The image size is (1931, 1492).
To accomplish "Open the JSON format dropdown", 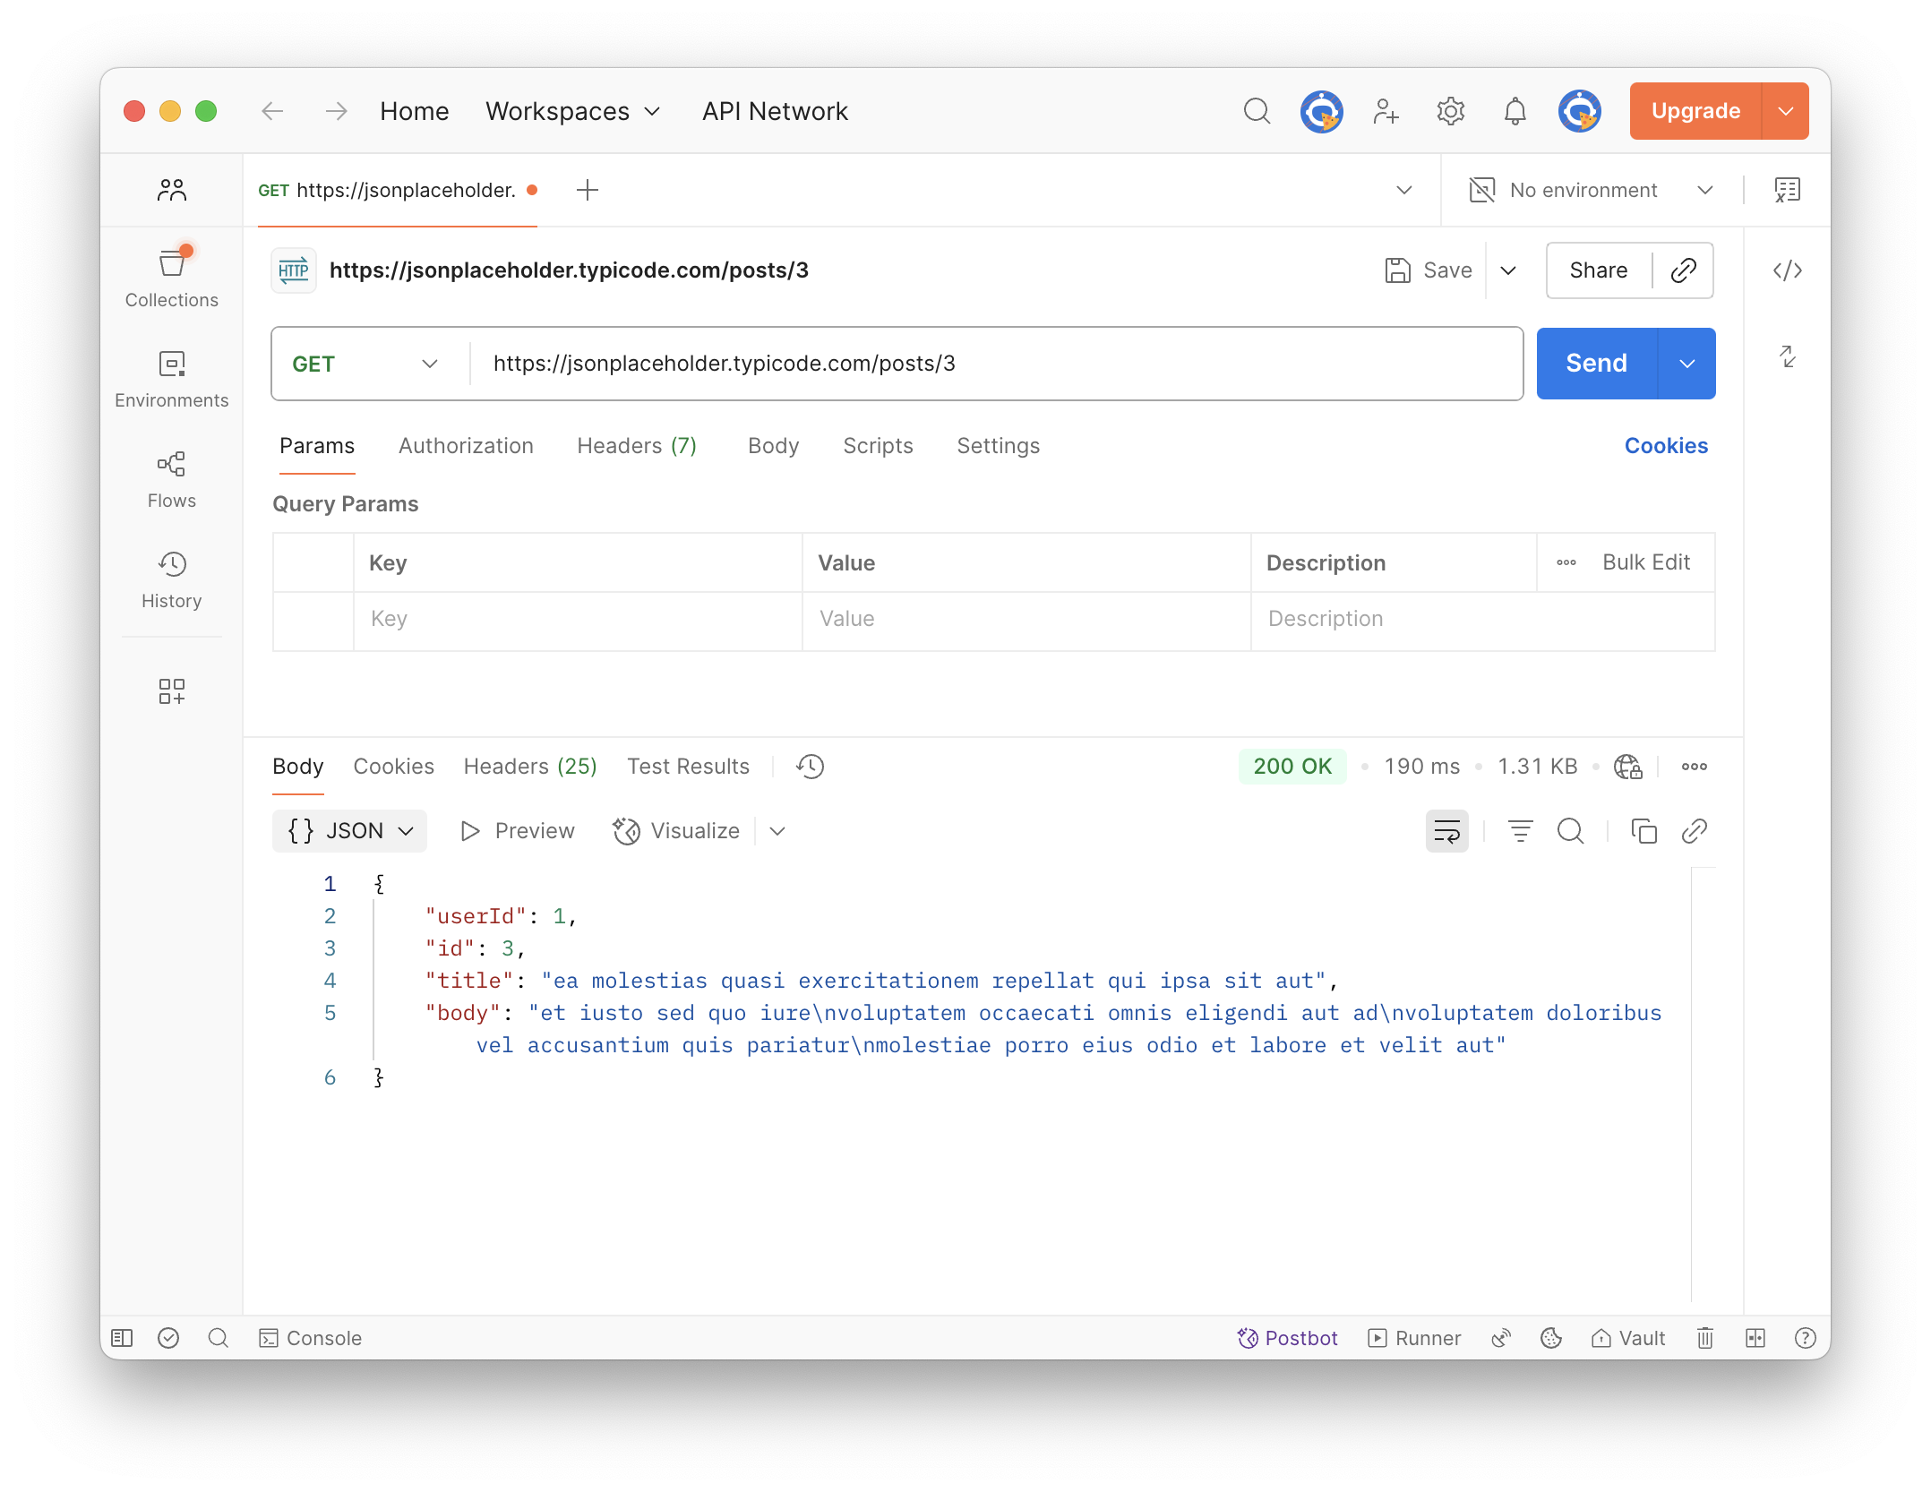I will (x=349, y=831).
